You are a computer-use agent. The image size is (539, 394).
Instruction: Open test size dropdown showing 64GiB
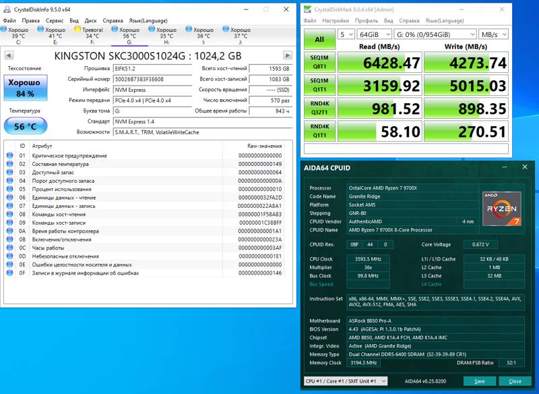point(374,34)
